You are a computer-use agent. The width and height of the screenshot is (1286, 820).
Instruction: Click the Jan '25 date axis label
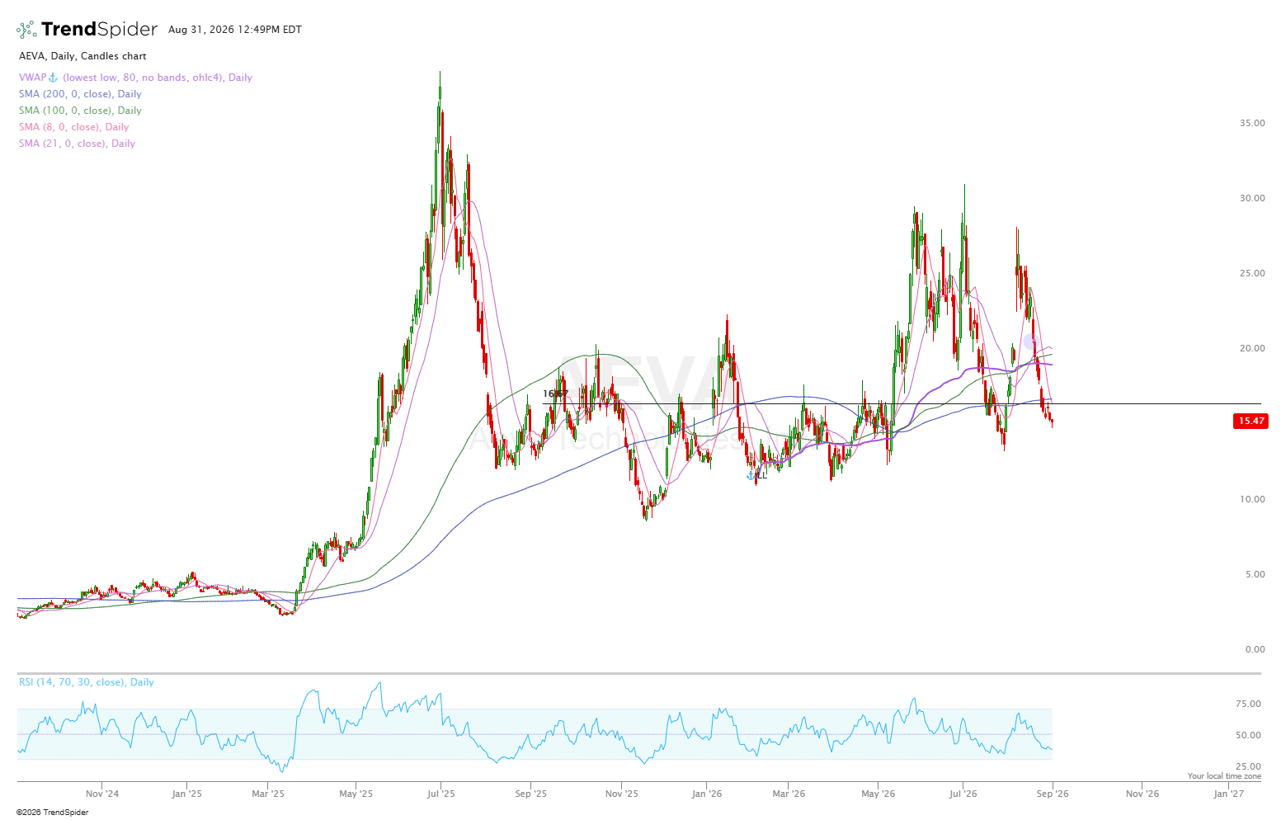(186, 794)
